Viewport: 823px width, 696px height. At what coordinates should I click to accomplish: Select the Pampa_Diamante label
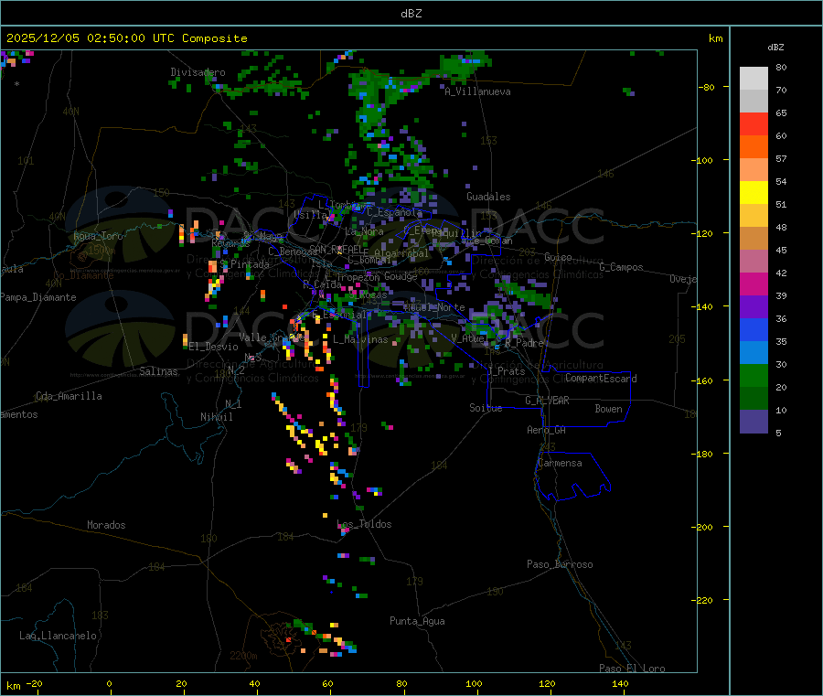pos(38,297)
